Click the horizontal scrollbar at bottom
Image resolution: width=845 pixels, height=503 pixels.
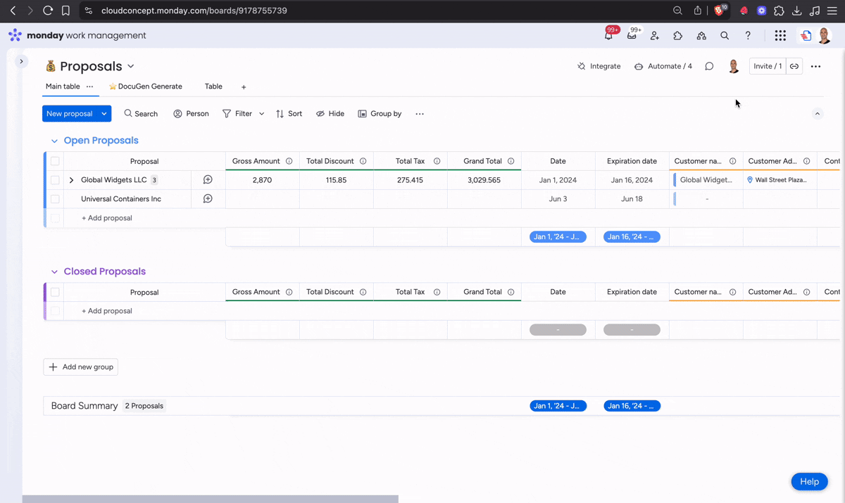210,499
